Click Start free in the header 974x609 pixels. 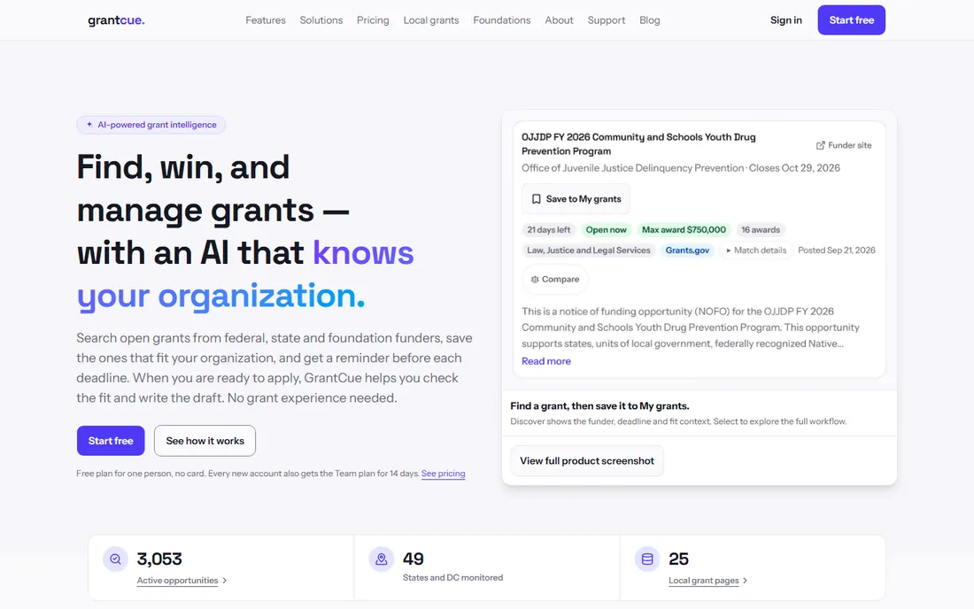click(x=851, y=19)
